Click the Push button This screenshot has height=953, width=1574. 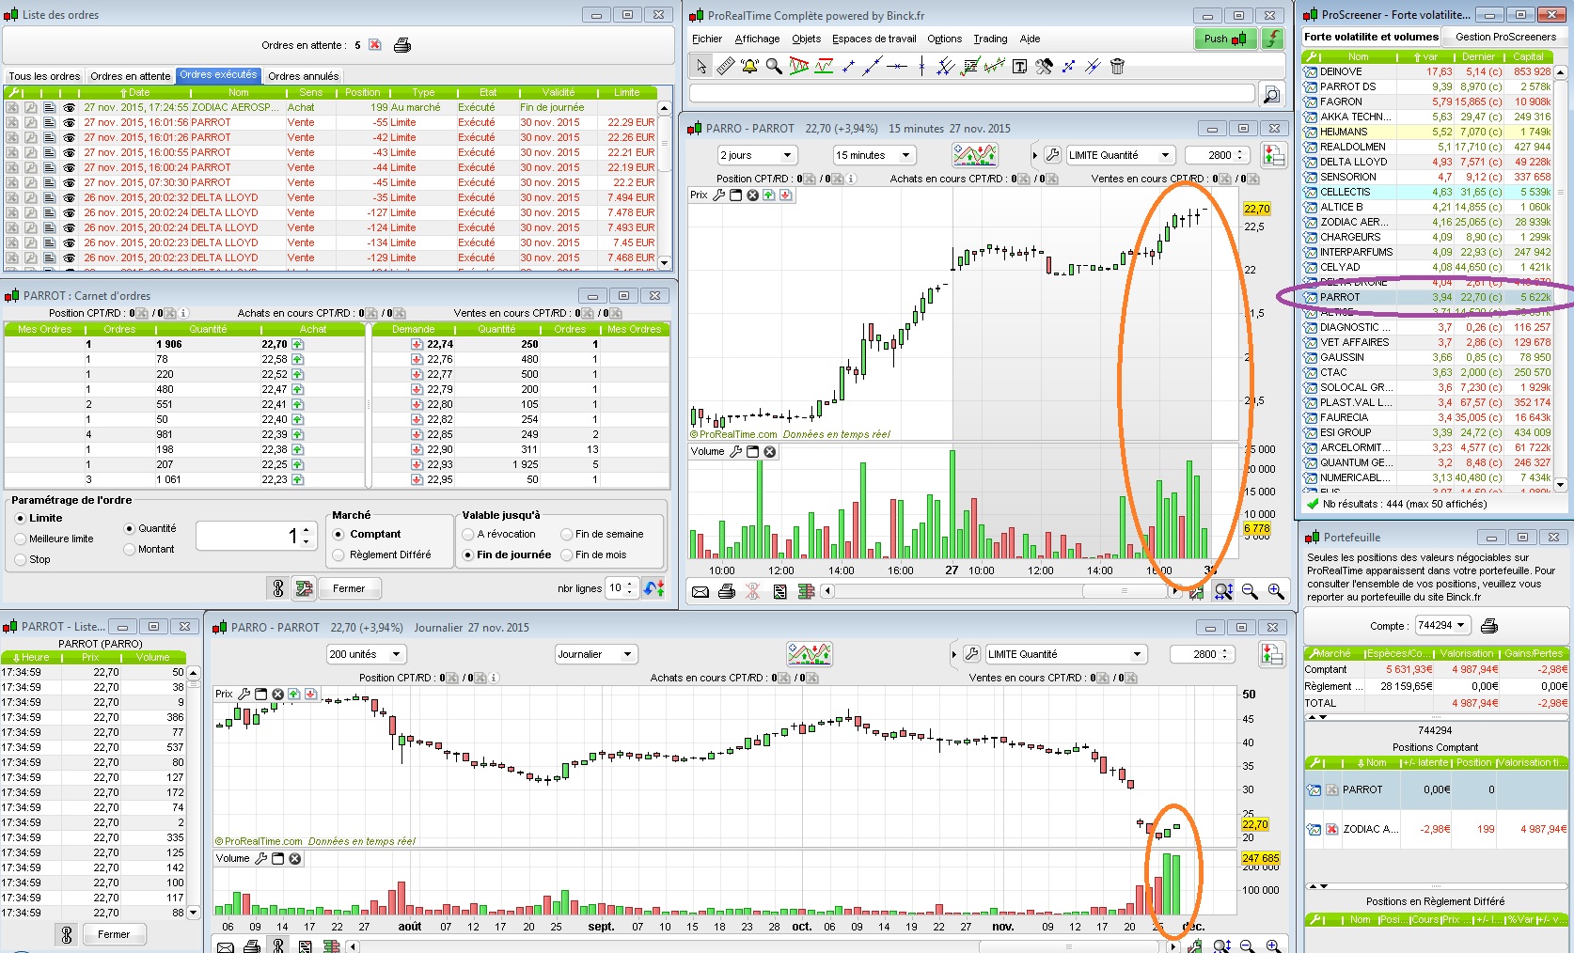(1225, 39)
